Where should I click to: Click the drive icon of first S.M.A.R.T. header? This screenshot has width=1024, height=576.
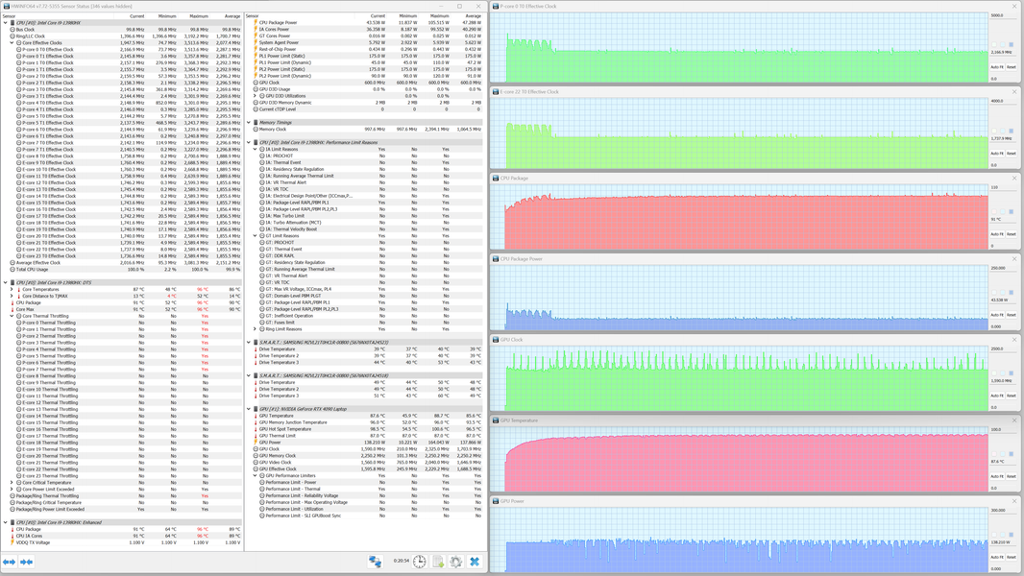pos(256,343)
